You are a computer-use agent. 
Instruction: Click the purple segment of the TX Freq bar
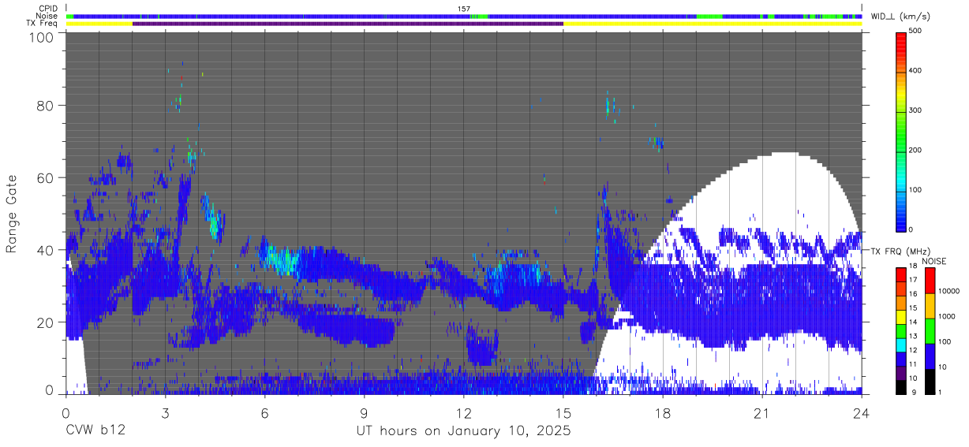[x=348, y=24]
